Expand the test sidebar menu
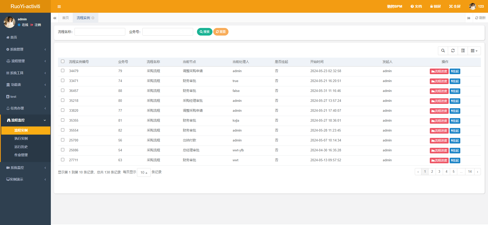Image resolution: width=488 pixels, height=225 pixels. [x=25, y=97]
